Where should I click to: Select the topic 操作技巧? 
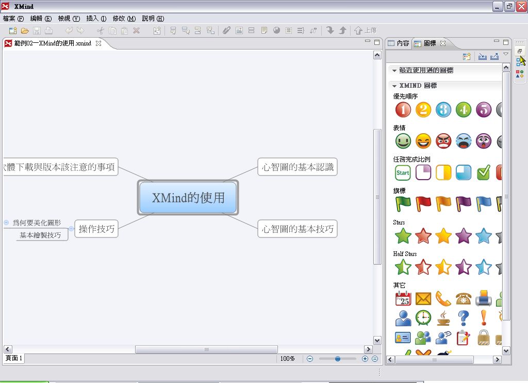click(x=96, y=229)
